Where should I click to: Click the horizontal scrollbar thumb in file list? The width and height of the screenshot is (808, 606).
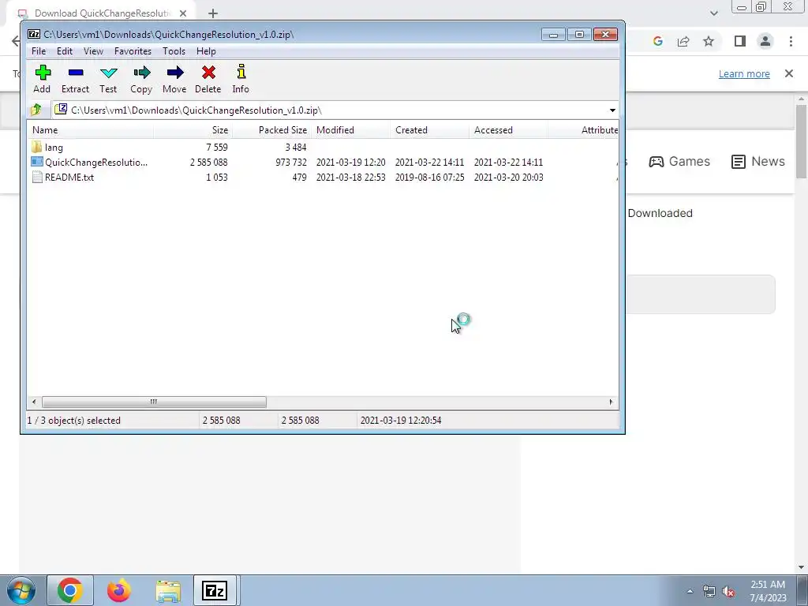pos(154,402)
